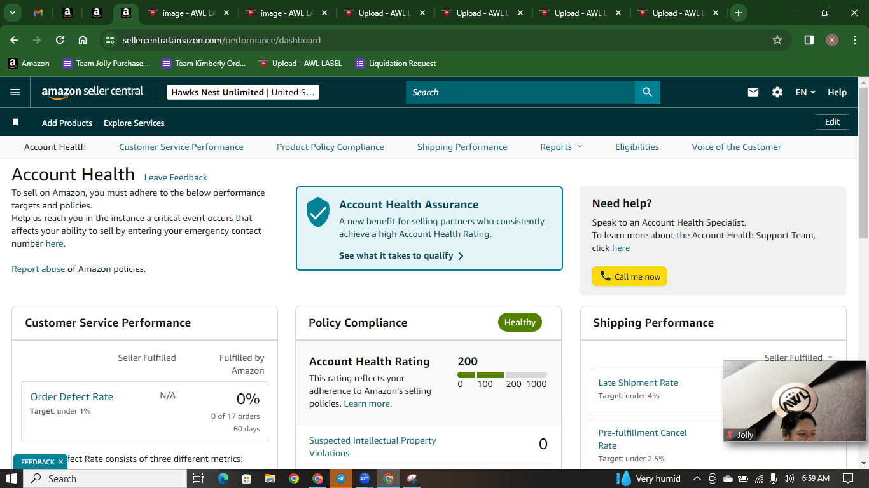
Task: Open the Explore Services link
Action: 134,123
